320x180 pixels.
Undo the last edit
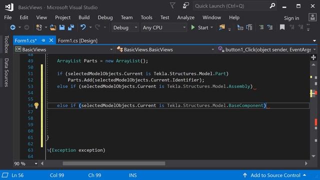click(x=83, y=27)
